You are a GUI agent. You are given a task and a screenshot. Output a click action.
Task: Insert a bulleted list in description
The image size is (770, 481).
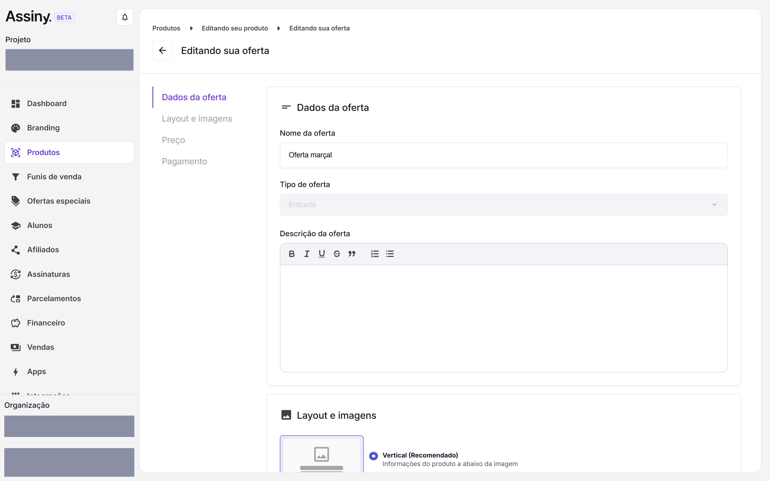tap(390, 254)
